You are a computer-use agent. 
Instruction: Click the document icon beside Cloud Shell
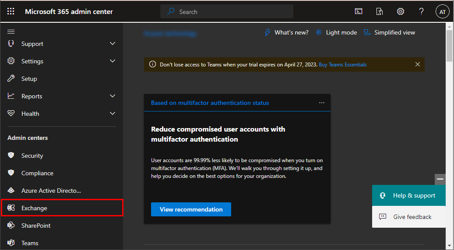(x=379, y=11)
